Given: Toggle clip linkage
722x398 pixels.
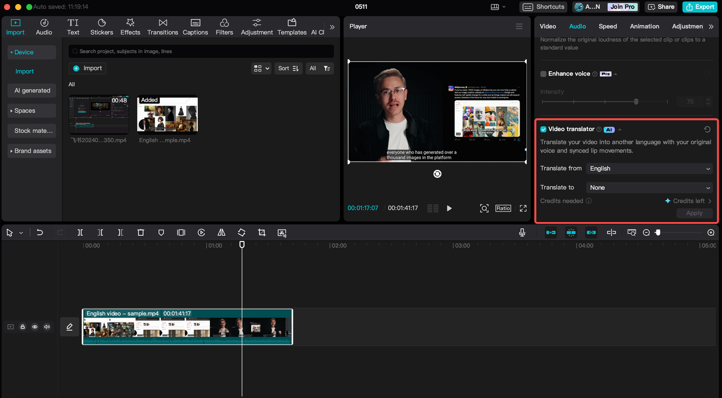Looking at the screenshot, I should 591,232.
